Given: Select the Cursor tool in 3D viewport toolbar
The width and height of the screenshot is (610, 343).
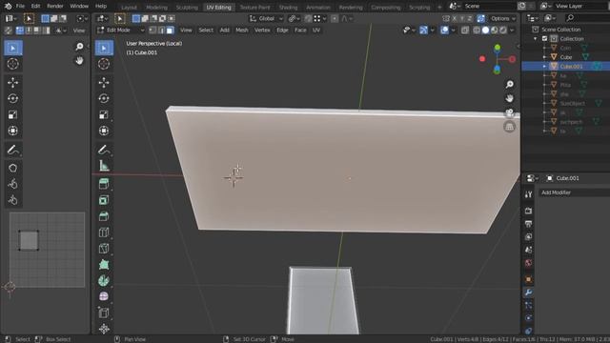Looking at the screenshot, I should (x=104, y=64).
